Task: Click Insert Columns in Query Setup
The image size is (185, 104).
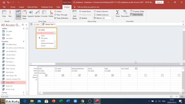Action: pos(101,12)
